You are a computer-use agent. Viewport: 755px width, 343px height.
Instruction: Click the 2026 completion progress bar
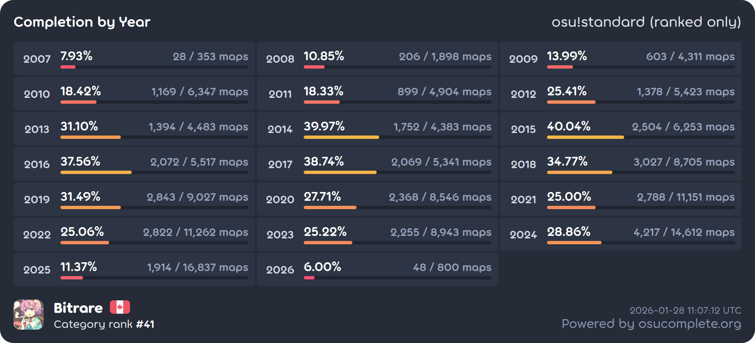point(397,278)
